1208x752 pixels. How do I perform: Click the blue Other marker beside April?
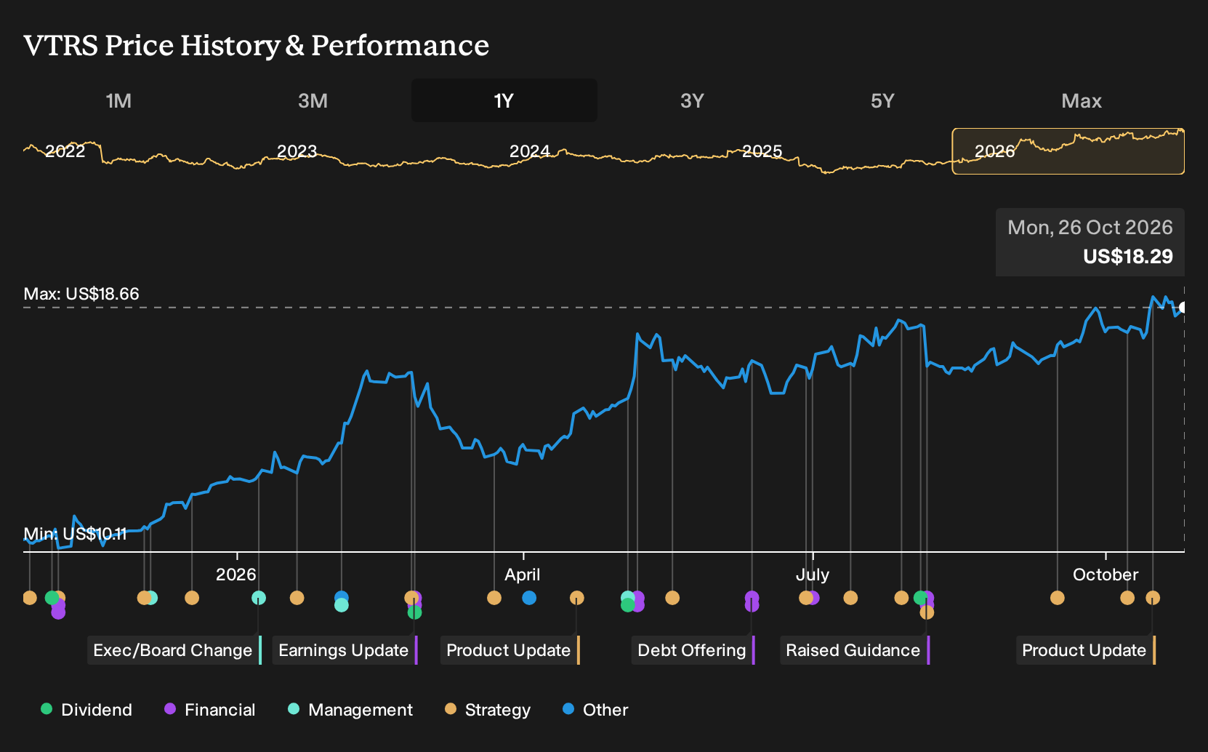pos(529,598)
